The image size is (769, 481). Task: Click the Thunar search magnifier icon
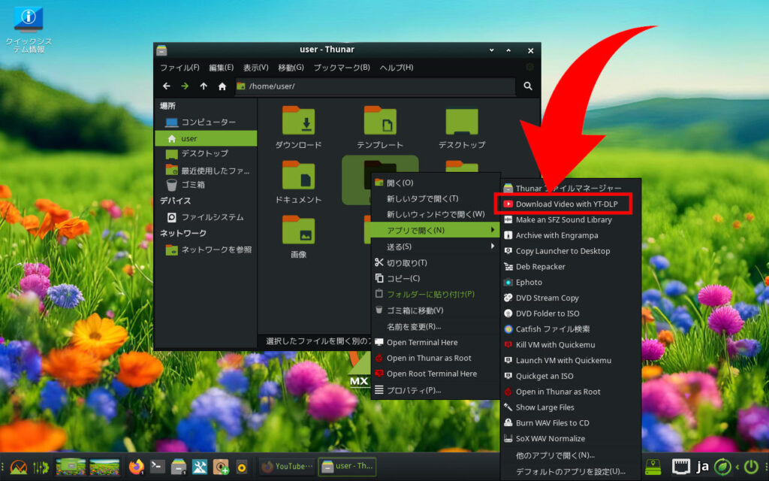coord(528,86)
